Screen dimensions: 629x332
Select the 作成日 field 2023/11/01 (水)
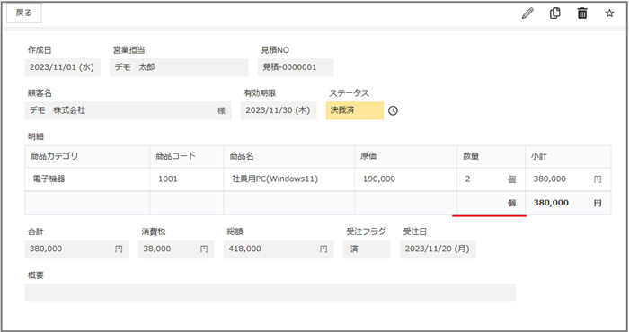[62, 67]
